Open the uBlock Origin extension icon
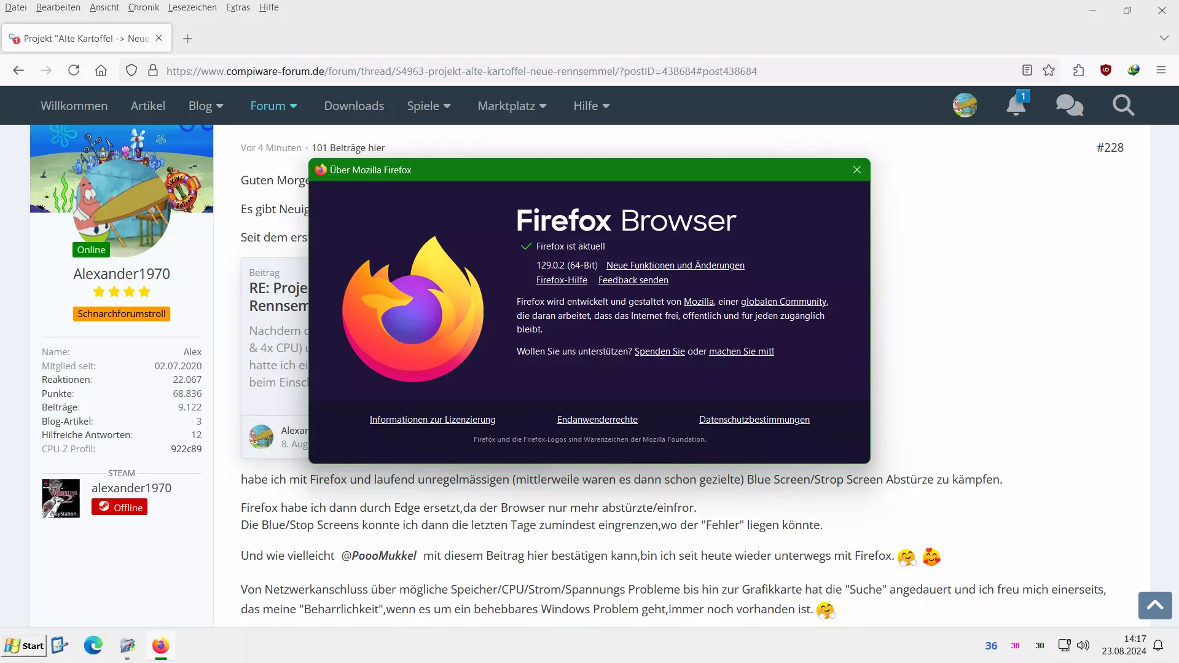Viewport: 1179px width, 663px height. (1106, 70)
